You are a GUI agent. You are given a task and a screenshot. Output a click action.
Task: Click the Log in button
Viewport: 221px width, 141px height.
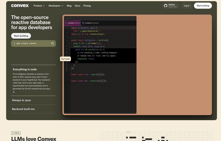click(187, 5)
